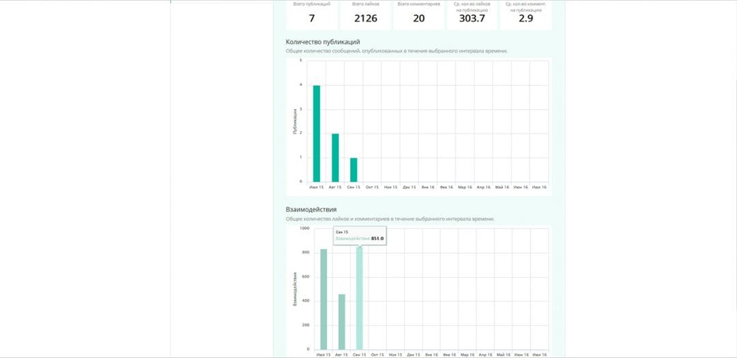Click 'Июл 16' label on publications chart axis
The height and width of the screenshot is (358, 737).
coord(539,186)
